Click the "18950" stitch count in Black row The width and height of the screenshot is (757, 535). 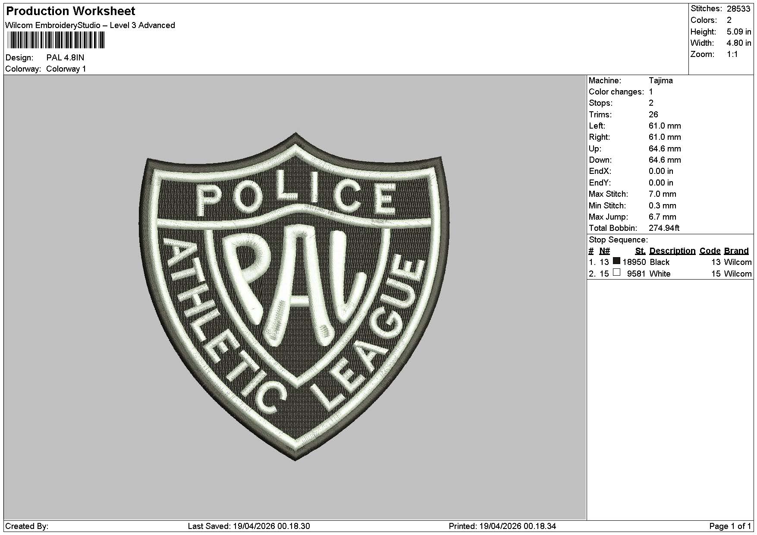coord(634,262)
